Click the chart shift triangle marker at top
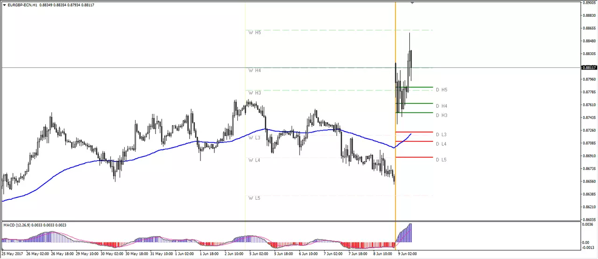The image size is (598, 259). [413, 3]
